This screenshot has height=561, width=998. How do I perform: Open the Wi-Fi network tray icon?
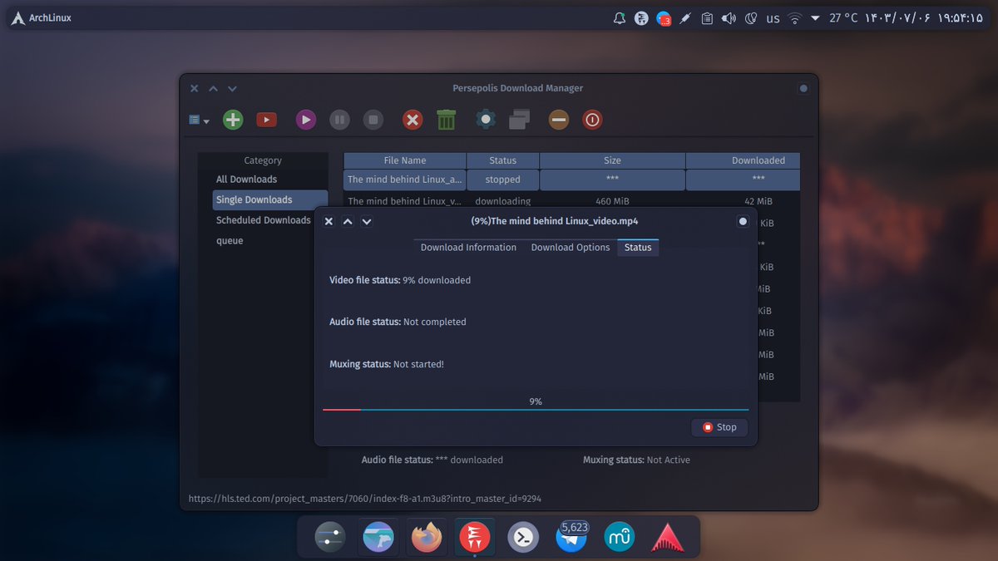click(x=795, y=17)
